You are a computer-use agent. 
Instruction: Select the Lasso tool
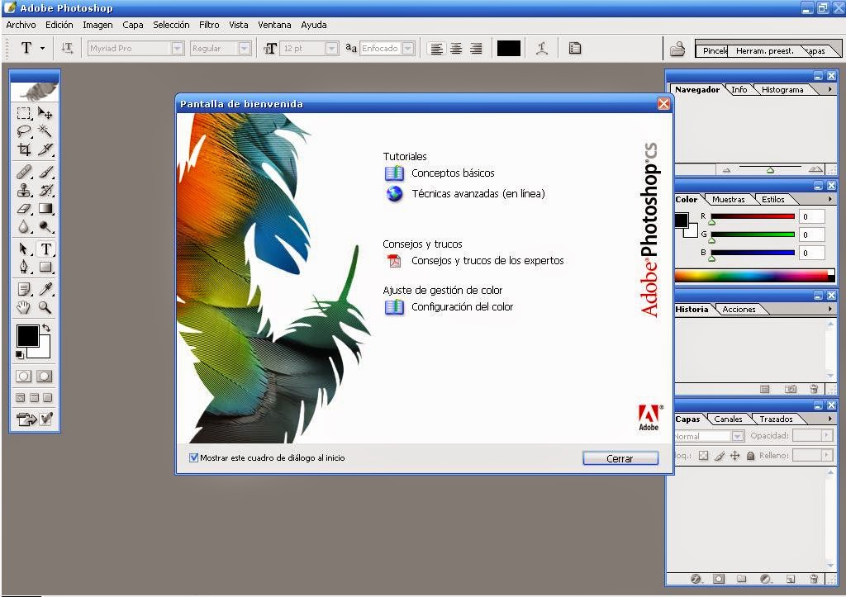click(x=23, y=131)
